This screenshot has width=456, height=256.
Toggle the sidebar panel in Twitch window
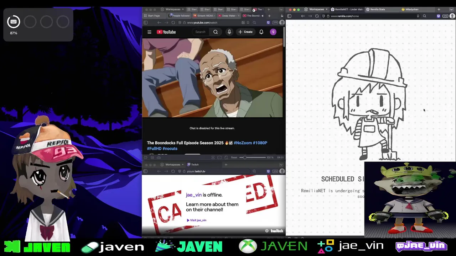tap(145, 171)
